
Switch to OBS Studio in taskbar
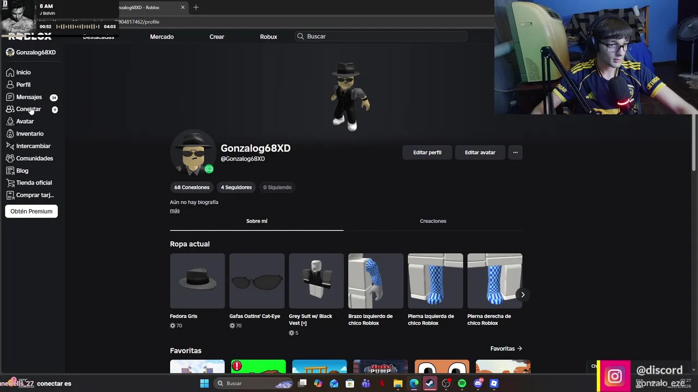tap(446, 383)
